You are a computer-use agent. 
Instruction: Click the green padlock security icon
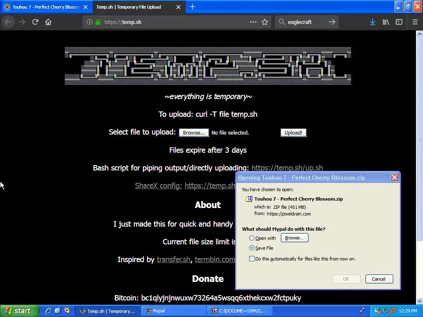point(98,22)
